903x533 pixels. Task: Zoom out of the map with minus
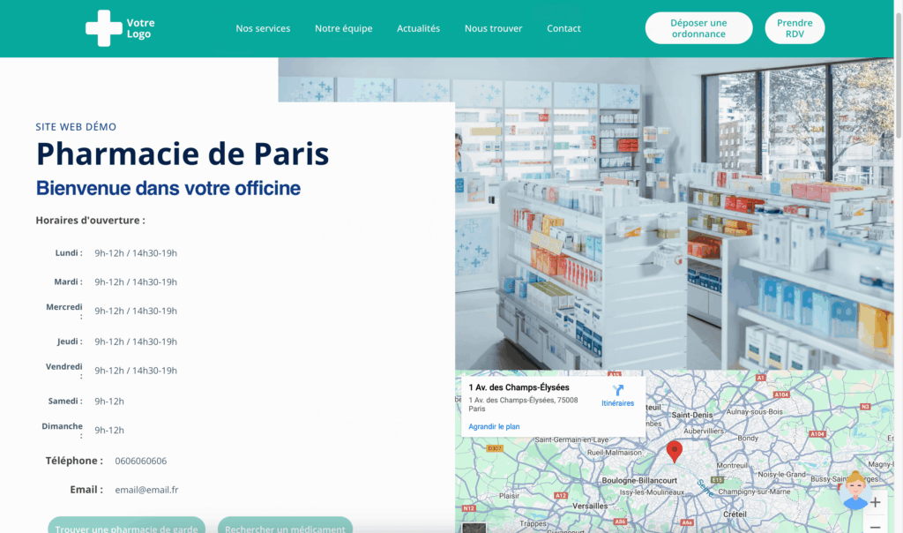[x=876, y=526]
